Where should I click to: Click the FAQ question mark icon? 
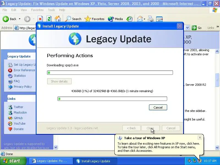pos(10,81)
